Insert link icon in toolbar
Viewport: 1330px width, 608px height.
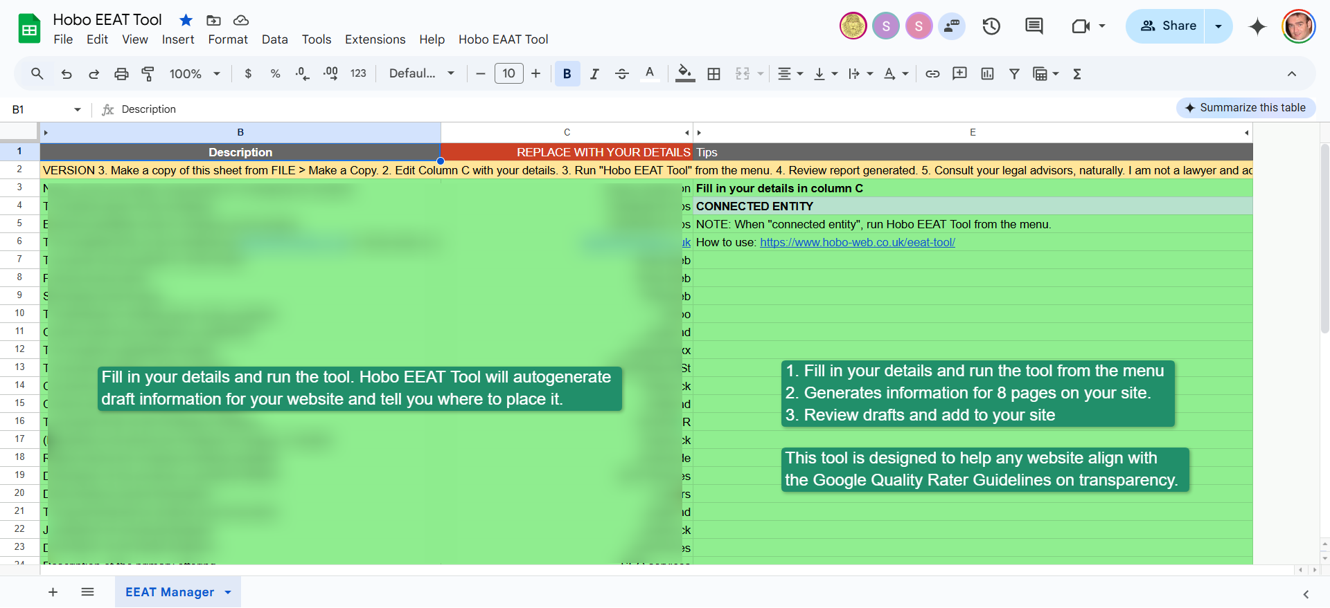[x=932, y=73]
